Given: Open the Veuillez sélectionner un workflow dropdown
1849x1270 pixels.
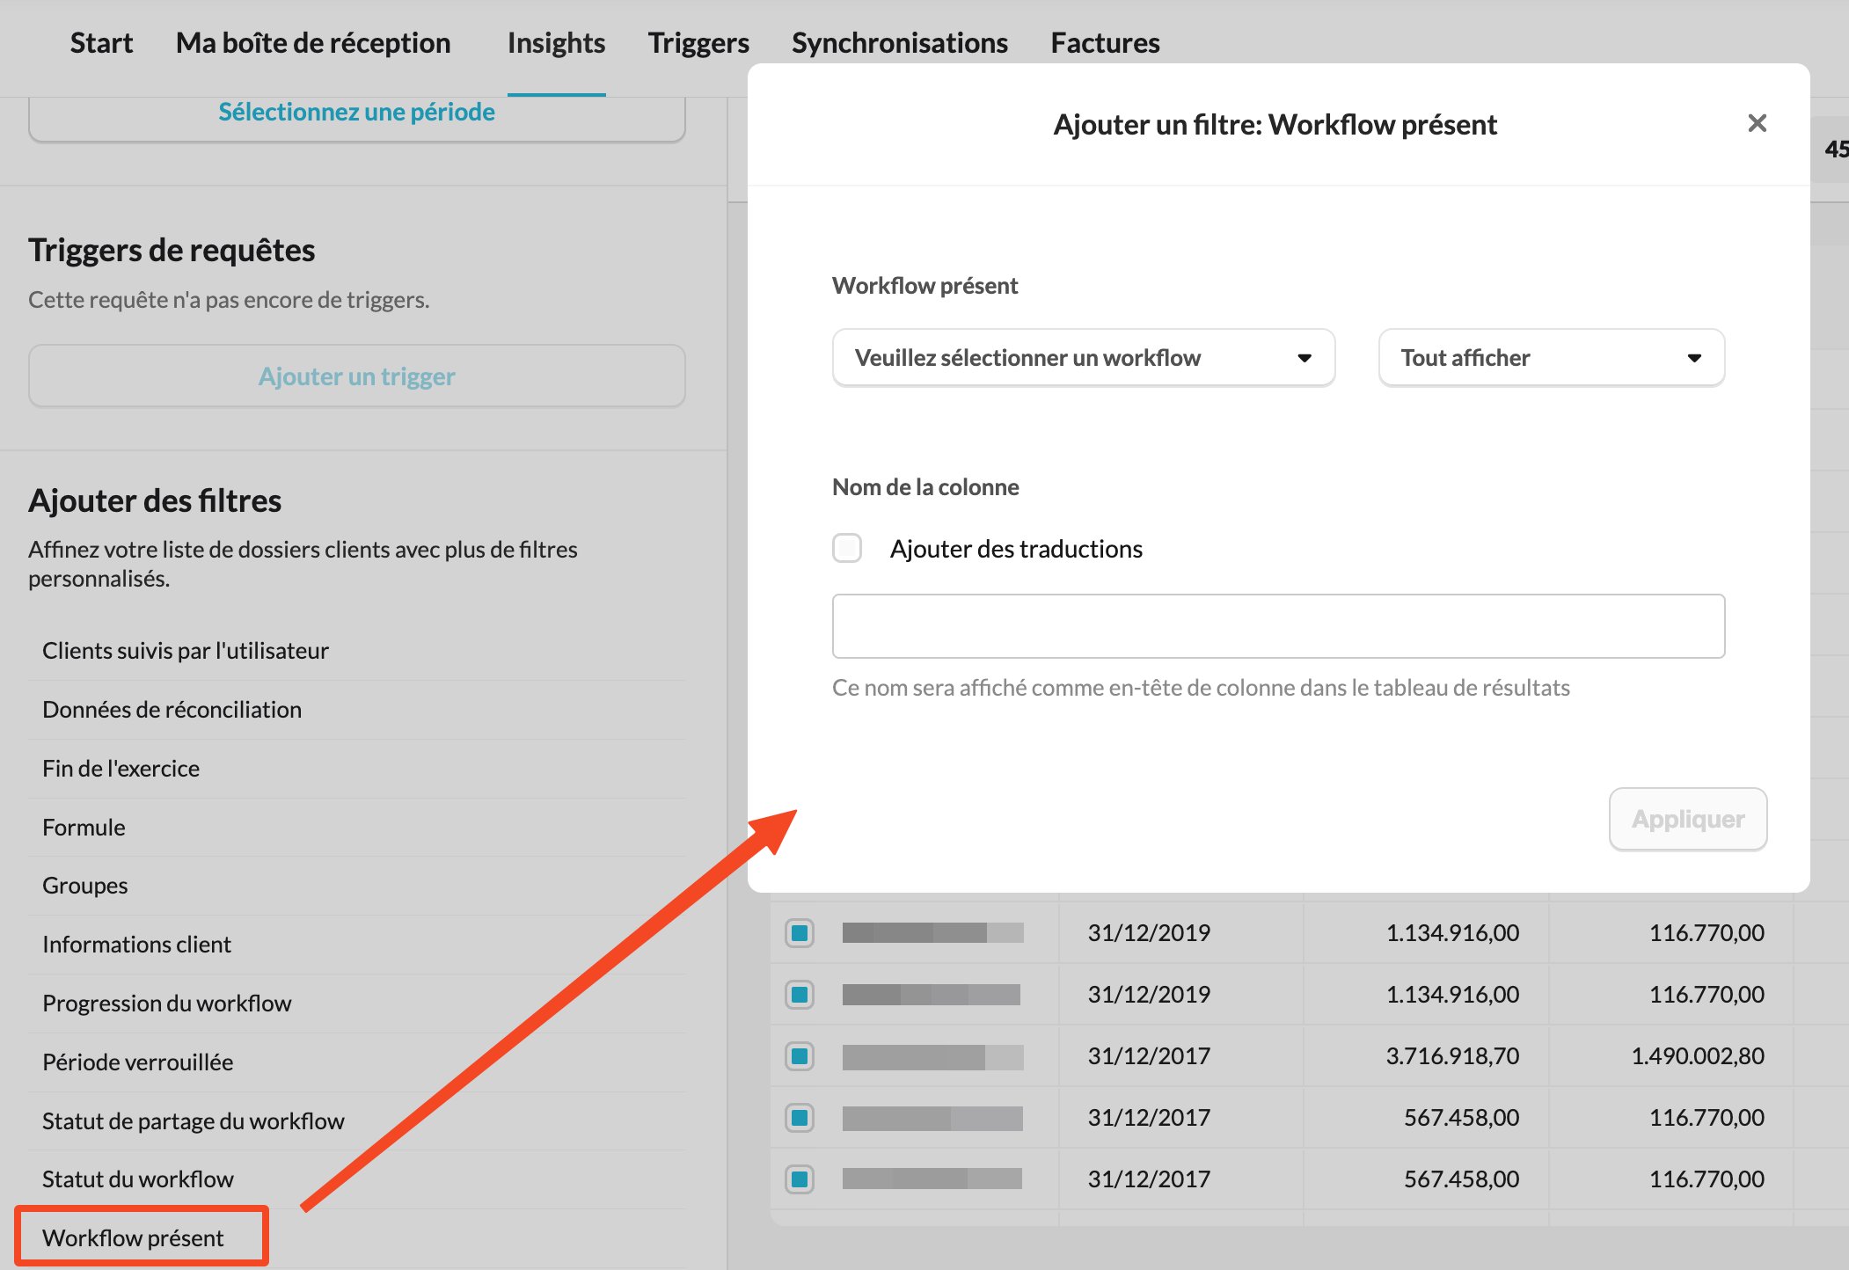Looking at the screenshot, I should click(1083, 358).
